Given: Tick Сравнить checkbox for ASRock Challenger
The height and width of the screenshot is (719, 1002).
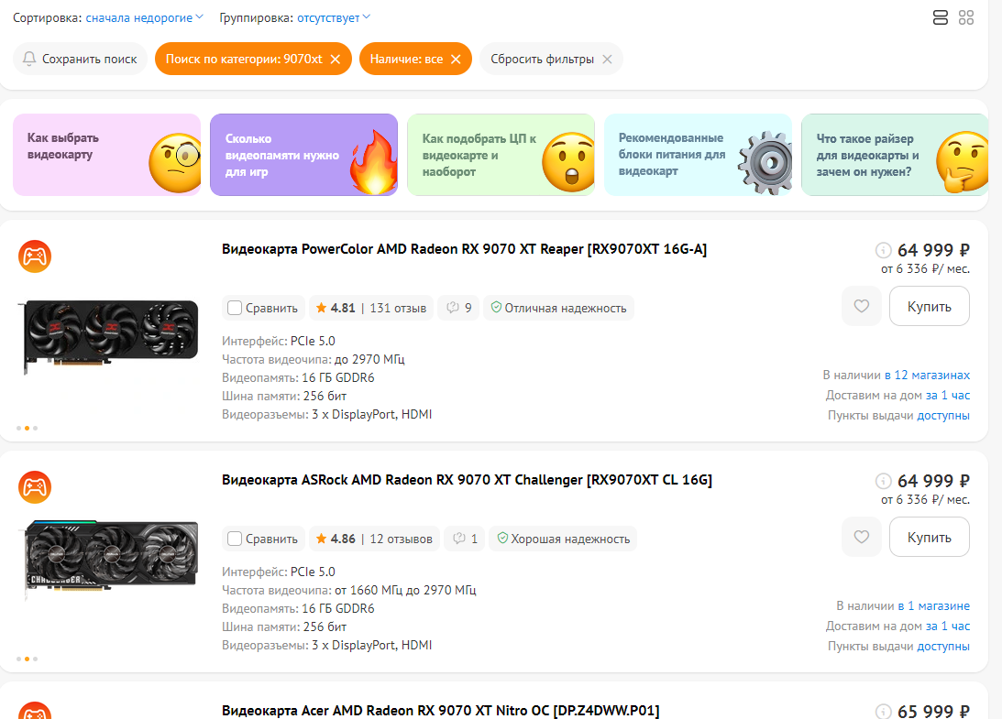Looking at the screenshot, I should pos(235,539).
